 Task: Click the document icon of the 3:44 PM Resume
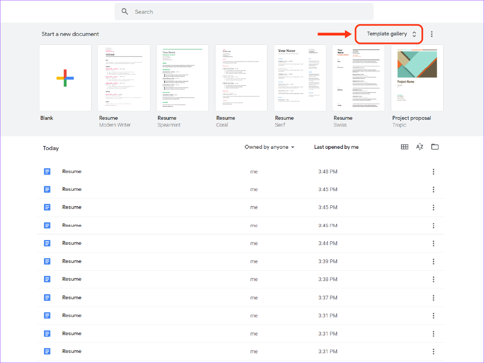[47, 243]
